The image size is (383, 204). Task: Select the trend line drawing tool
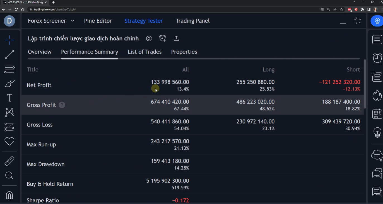point(9,54)
